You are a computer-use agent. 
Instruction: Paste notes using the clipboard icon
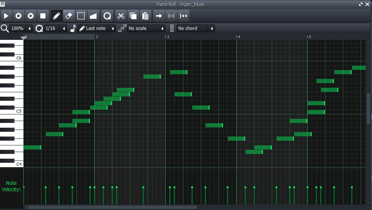[145, 16]
